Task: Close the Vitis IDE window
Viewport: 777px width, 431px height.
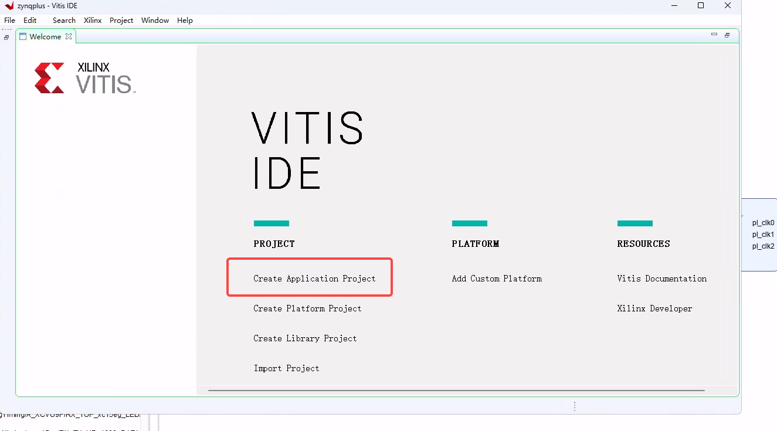Action: coord(728,5)
